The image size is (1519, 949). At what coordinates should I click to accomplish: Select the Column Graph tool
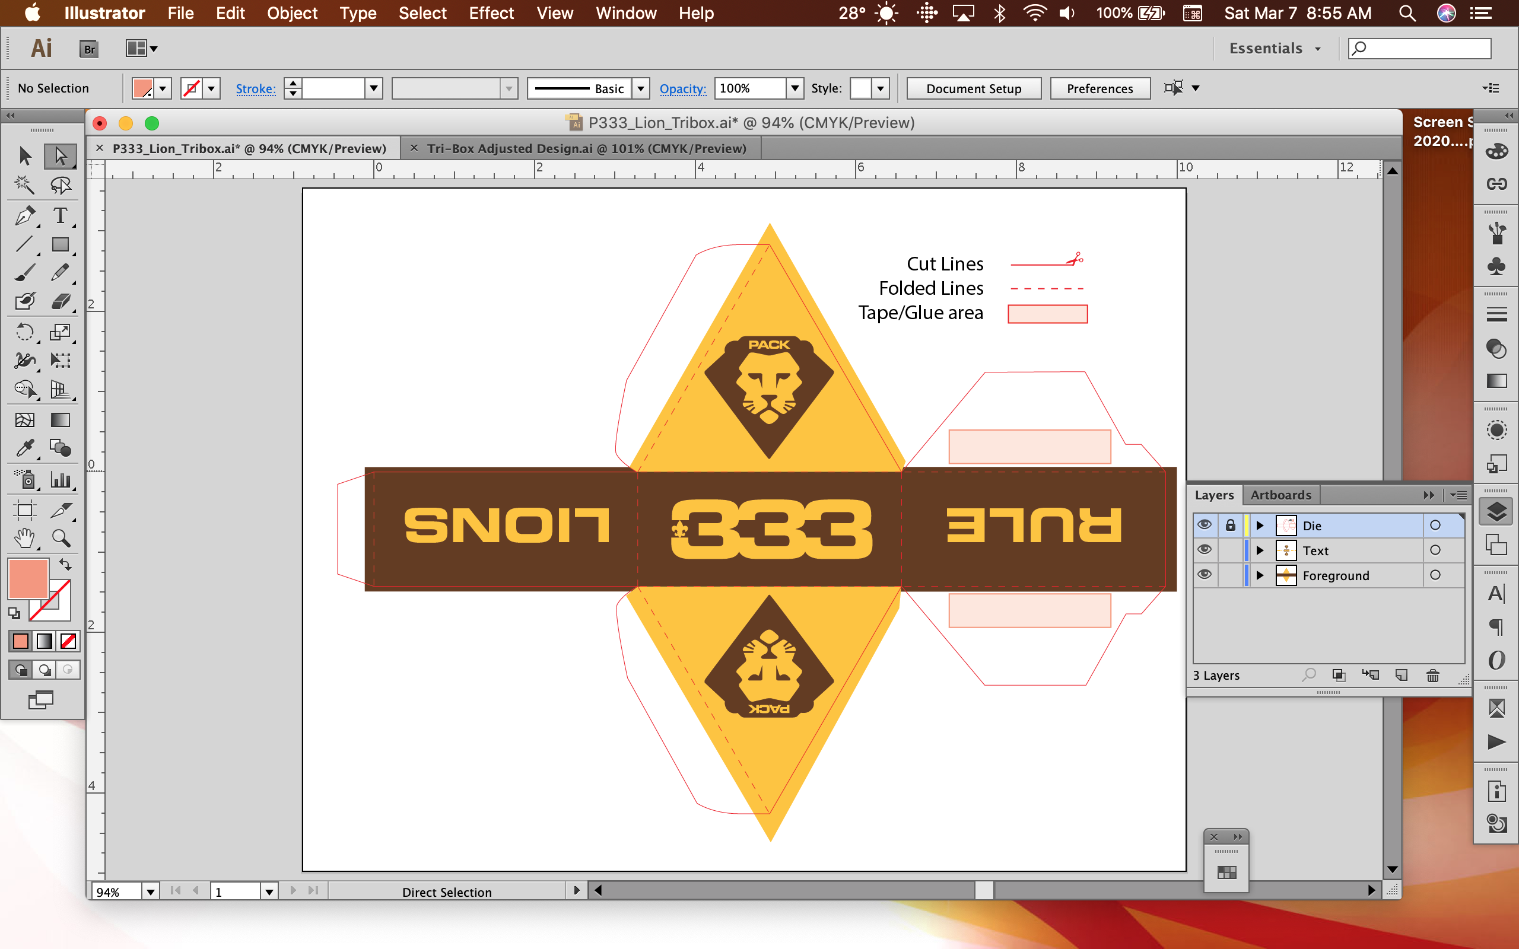[x=61, y=480]
